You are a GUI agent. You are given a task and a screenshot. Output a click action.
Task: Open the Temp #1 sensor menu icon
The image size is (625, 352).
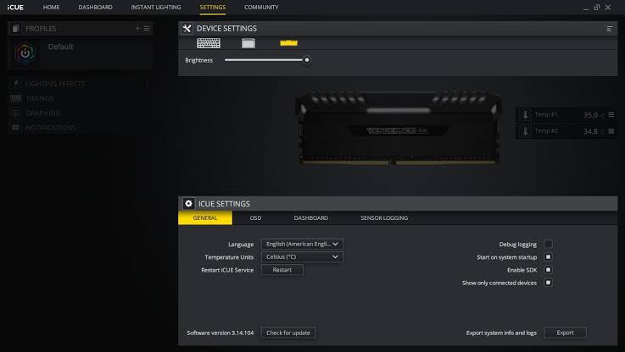(x=611, y=114)
